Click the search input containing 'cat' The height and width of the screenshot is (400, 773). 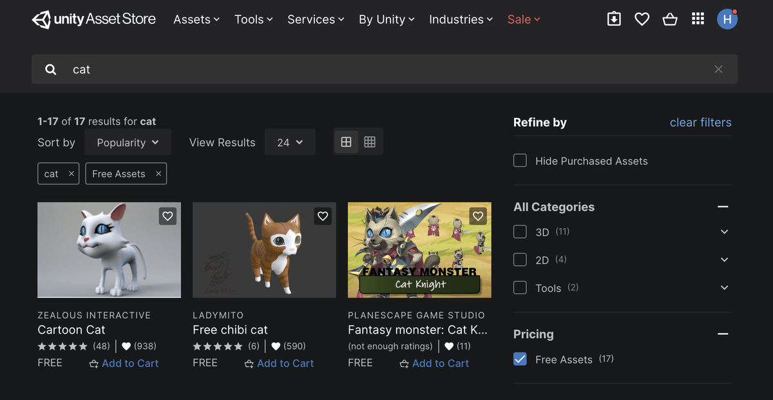pyautogui.click(x=385, y=70)
